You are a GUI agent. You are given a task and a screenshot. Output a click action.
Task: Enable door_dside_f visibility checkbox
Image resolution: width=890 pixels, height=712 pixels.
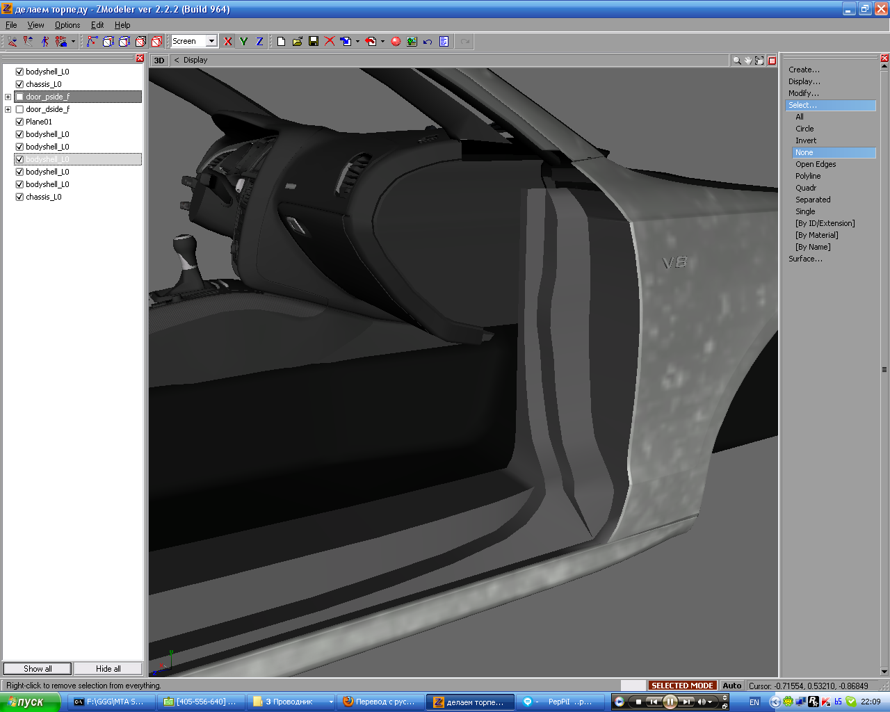(x=19, y=109)
